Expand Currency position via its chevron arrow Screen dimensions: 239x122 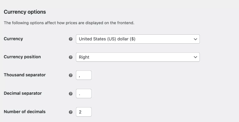195,57
